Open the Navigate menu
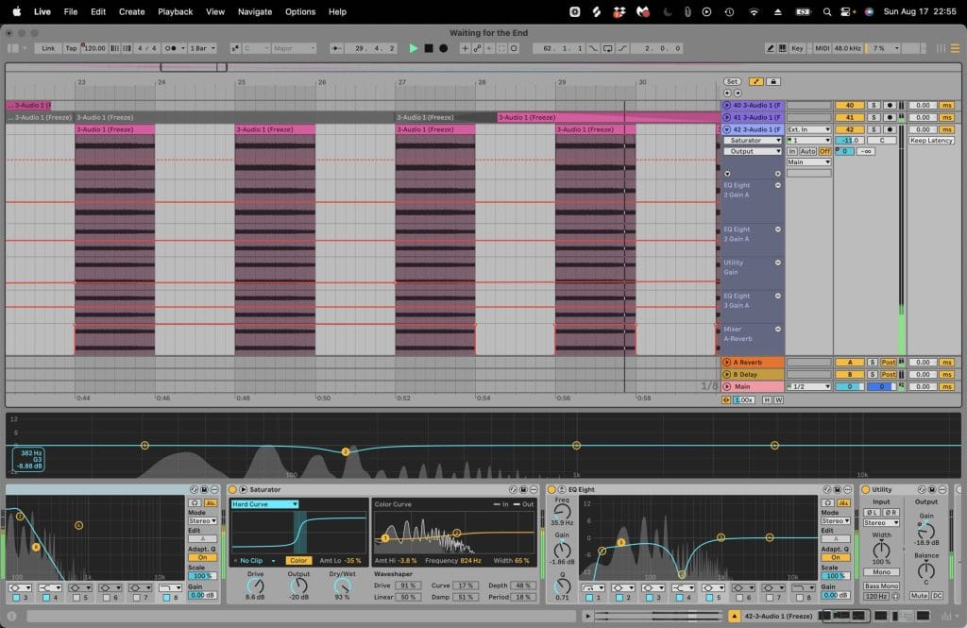 pyautogui.click(x=255, y=11)
